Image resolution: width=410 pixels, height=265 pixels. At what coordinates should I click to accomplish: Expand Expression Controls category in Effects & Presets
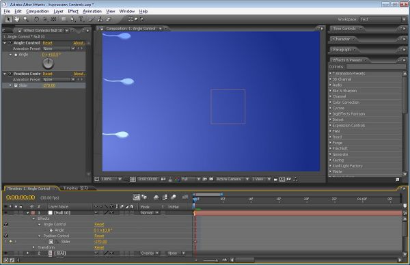click(x=330, y=126)
